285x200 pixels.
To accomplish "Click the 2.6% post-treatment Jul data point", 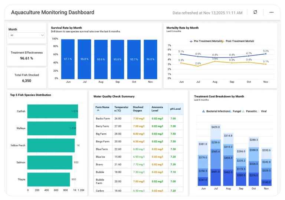I will pos(198,66).
